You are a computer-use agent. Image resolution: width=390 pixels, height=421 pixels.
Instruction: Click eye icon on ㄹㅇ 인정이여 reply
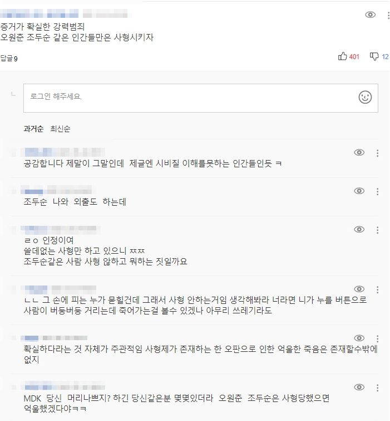coord(359,229)
